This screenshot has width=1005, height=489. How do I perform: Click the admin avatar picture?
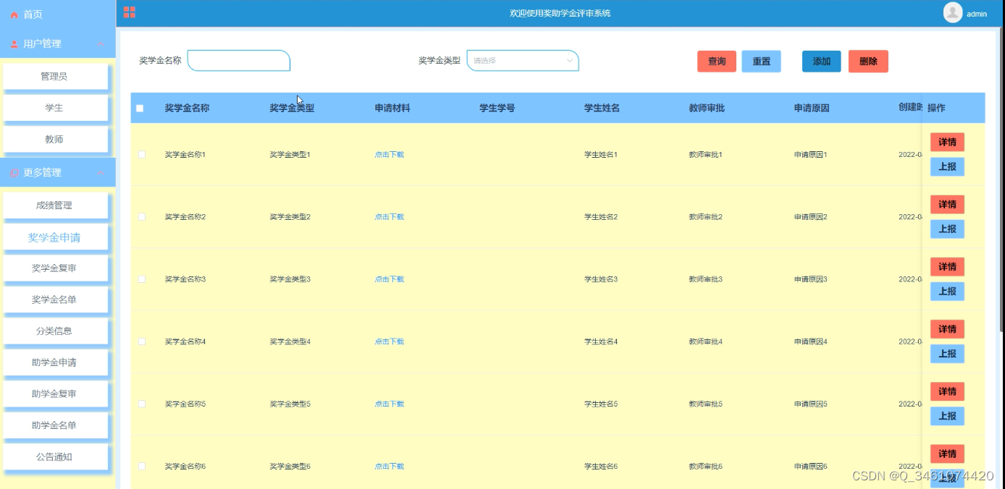coord(953,13)
